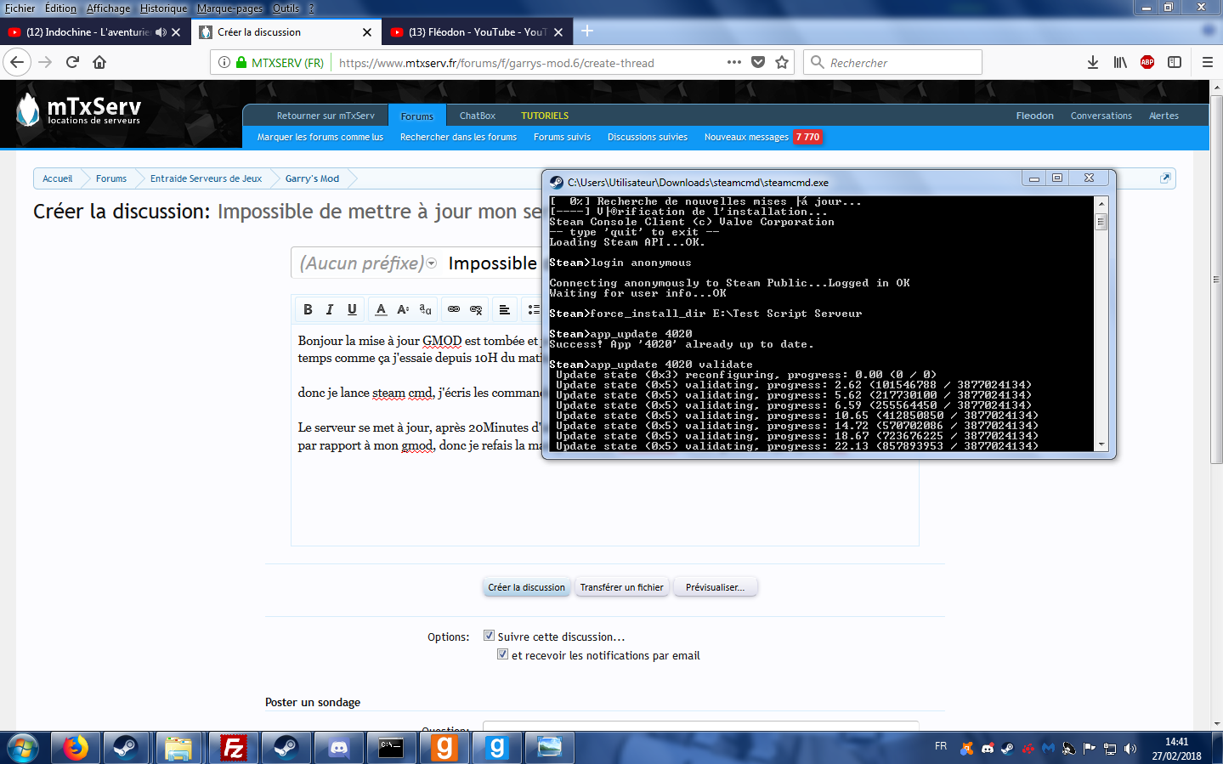Viewport: 1223px width, 764px height.
Task: Open the Firefox home page
Action: (99, 62)
